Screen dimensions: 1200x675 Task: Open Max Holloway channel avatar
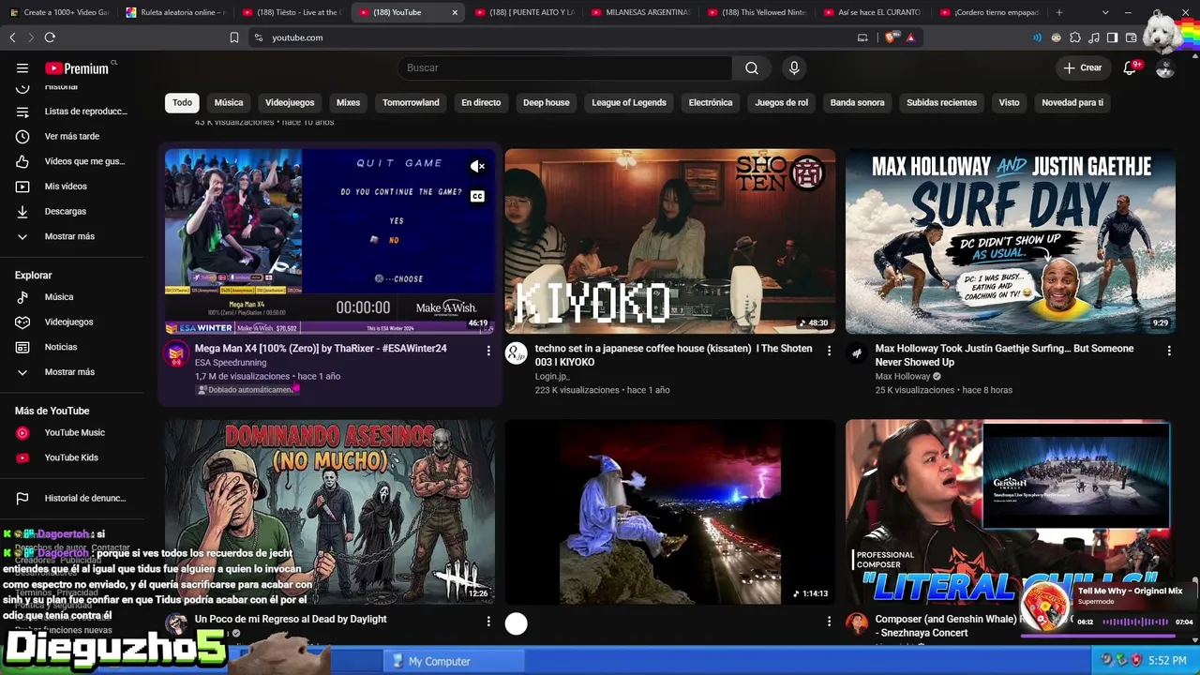(857, 353)
